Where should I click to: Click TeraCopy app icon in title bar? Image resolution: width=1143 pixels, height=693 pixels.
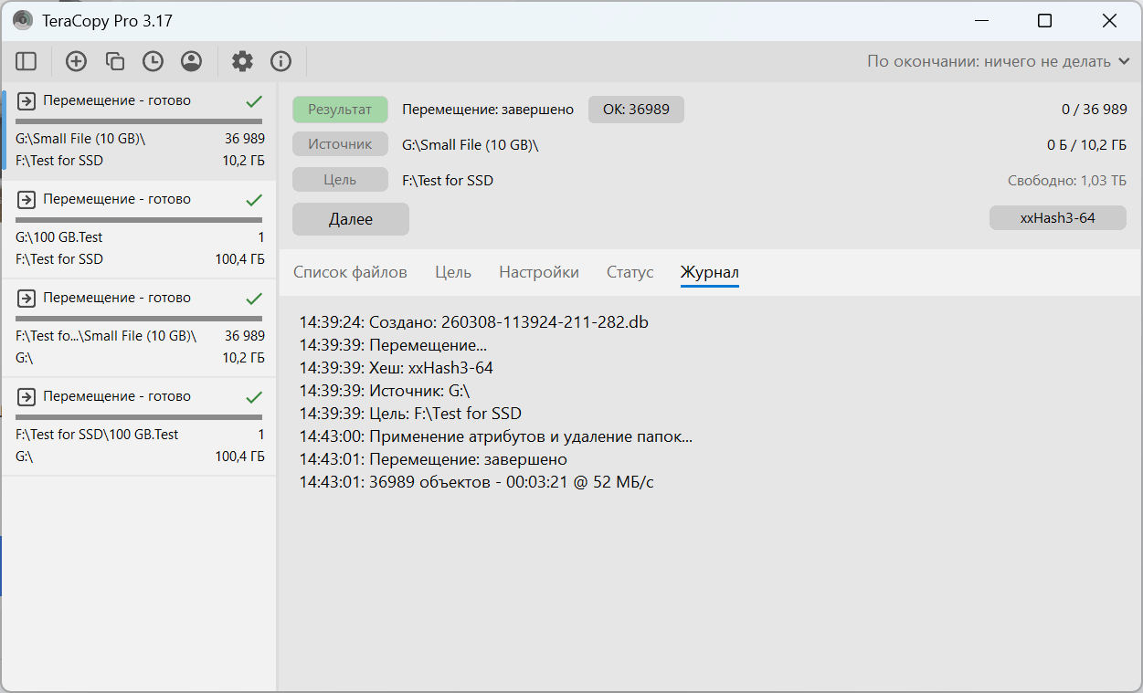coord(23,20)
